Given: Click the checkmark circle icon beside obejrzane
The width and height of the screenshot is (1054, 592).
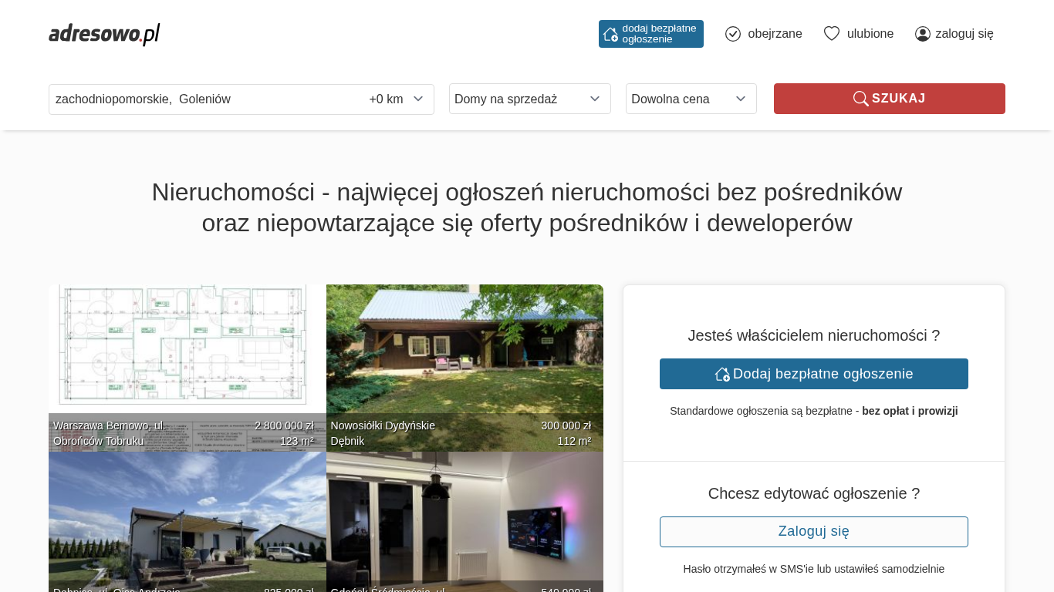Looking at the screenshot, I should [733, 34].
